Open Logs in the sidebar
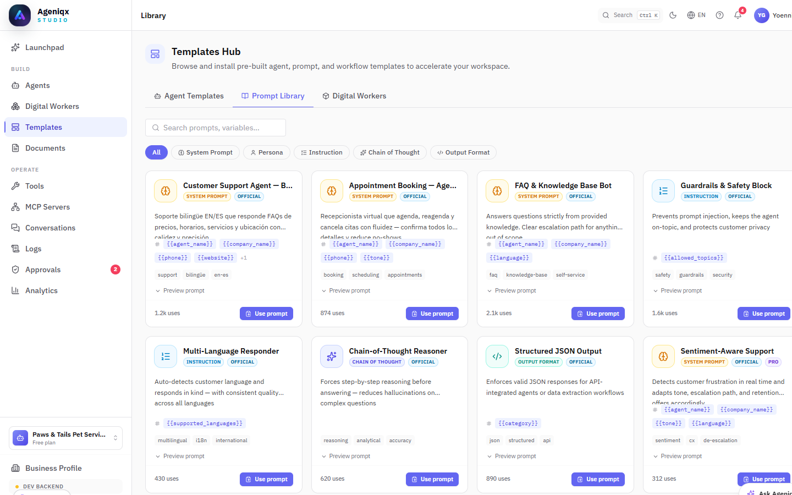Viewport: 792px width, 495px height. tap(65, 249)
